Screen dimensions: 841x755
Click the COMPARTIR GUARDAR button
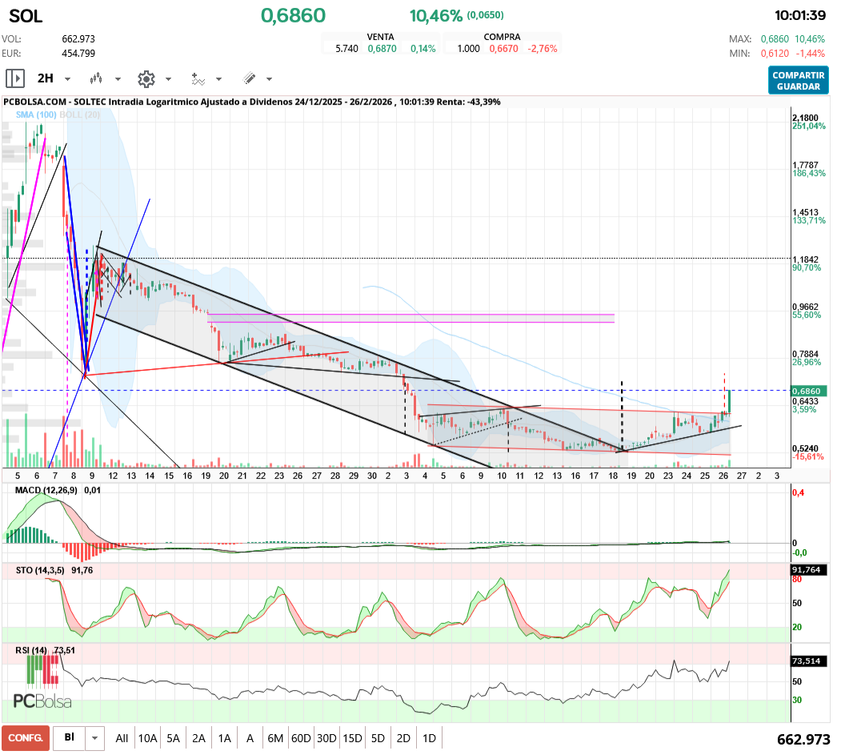tap(798, 80)
